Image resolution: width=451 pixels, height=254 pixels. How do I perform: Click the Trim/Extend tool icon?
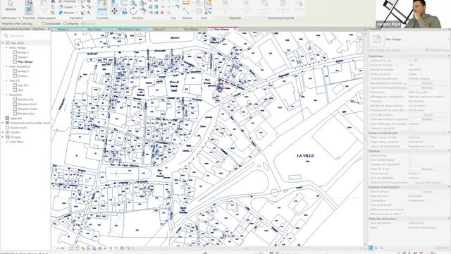tap(142, 11)
